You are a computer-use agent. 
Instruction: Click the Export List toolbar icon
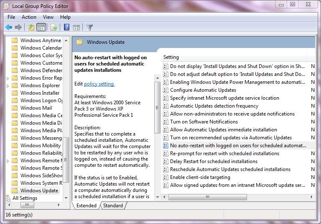point(53,28)
